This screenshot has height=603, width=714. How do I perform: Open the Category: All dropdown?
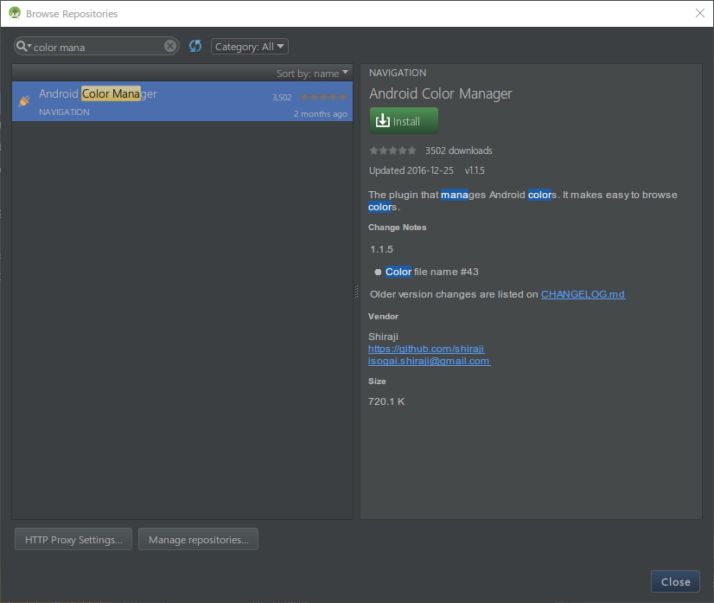click(x=250, y=47)
